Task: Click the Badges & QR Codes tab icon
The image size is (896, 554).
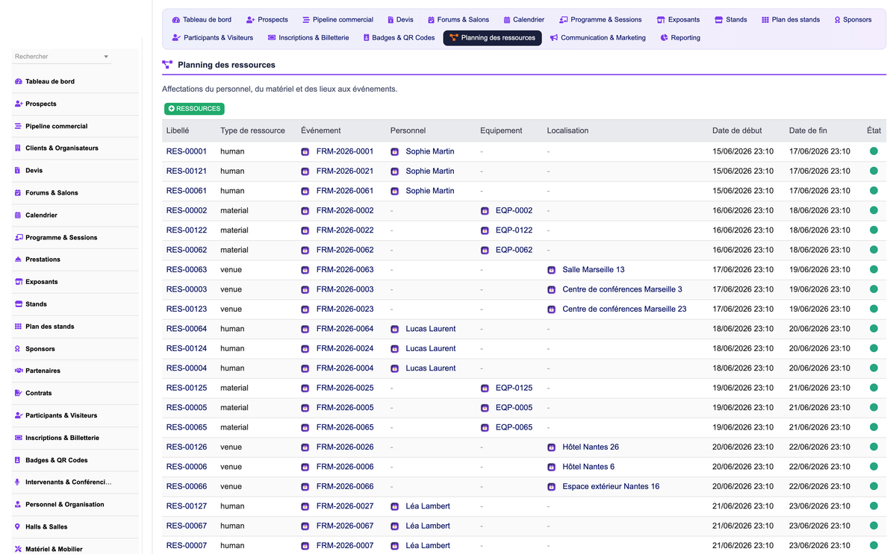Action: 366,38
